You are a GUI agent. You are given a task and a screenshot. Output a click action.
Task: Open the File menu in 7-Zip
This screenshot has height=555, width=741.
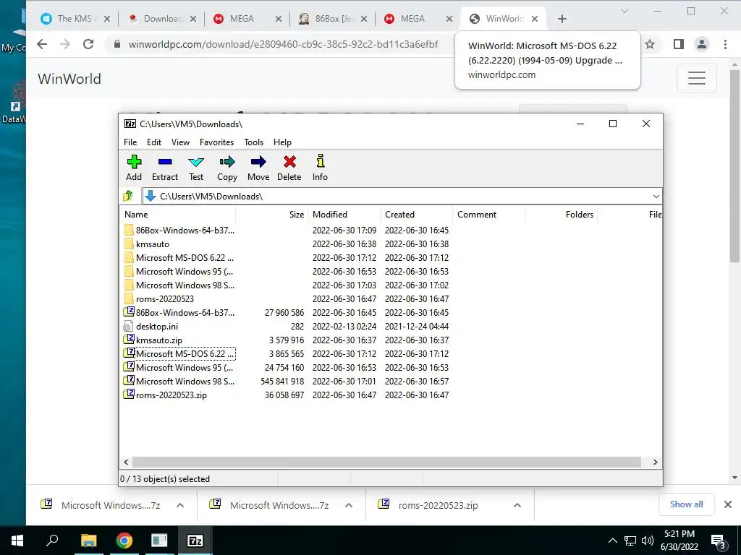(x=130, y=142)
